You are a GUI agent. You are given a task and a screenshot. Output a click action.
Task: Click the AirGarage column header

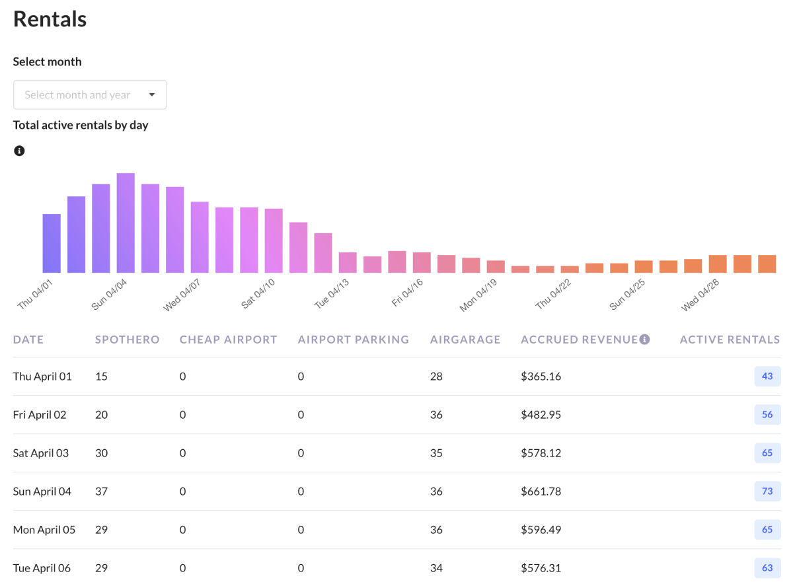[465, 340]
